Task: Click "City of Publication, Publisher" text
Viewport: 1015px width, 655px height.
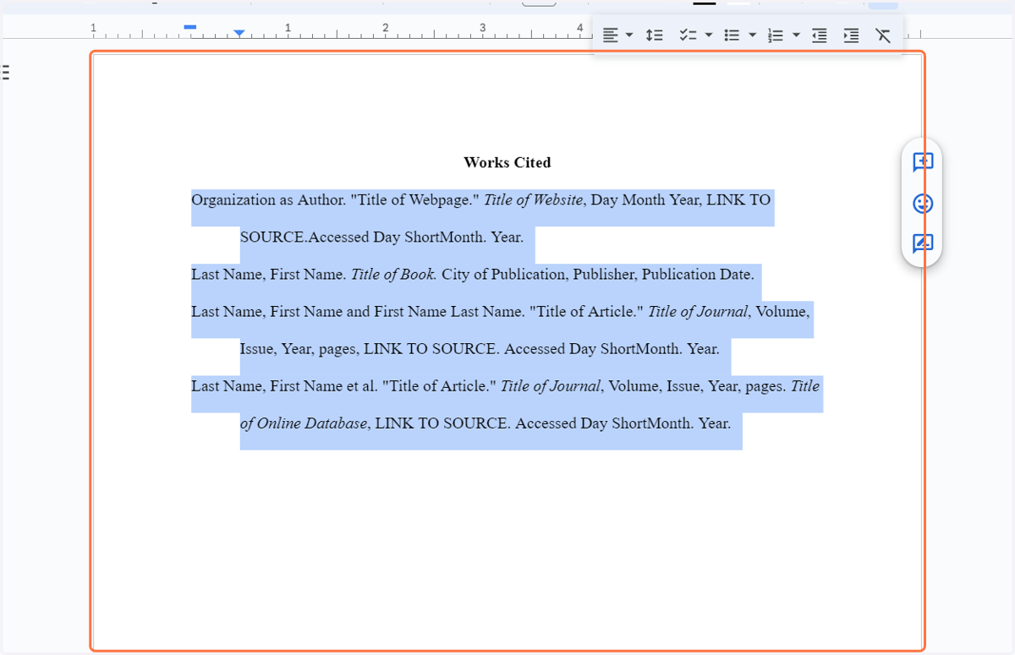Action: click(x=539, y=275)
